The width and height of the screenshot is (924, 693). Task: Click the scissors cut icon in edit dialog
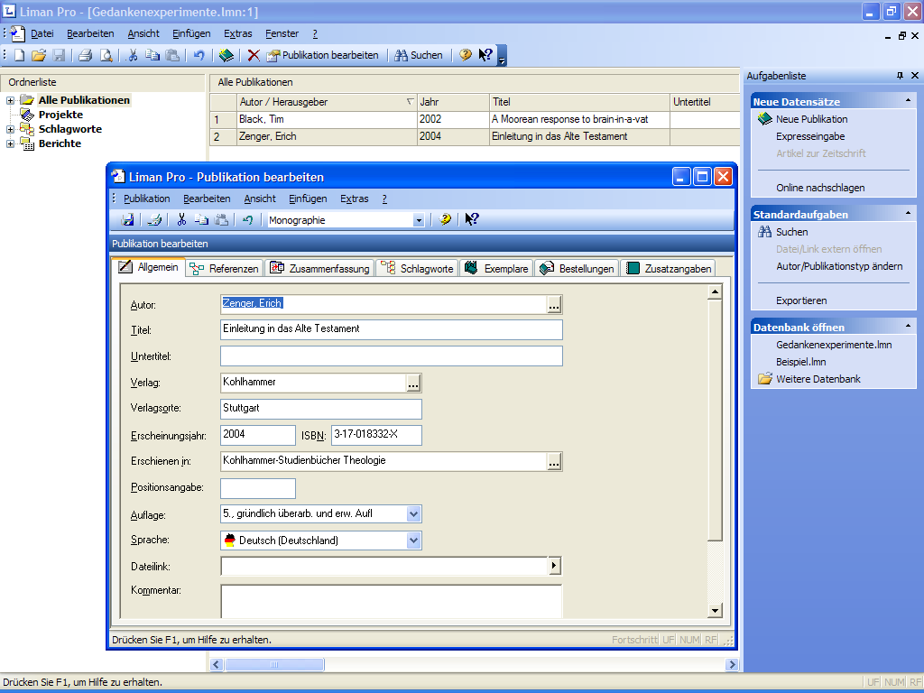(181, 219)
